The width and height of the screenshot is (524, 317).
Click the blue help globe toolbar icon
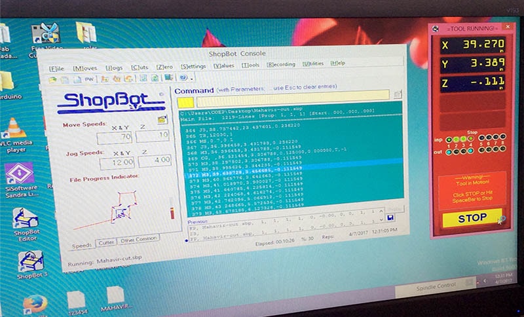183,78
